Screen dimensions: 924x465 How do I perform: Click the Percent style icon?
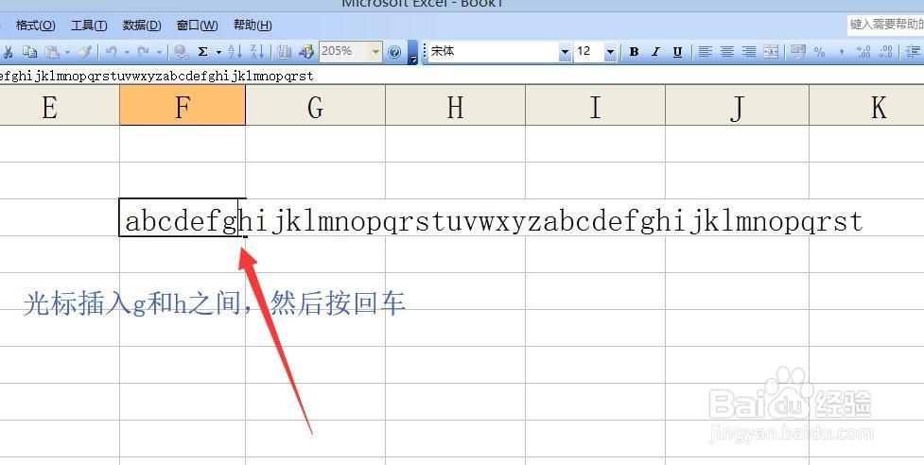click(x=820, y=52)
